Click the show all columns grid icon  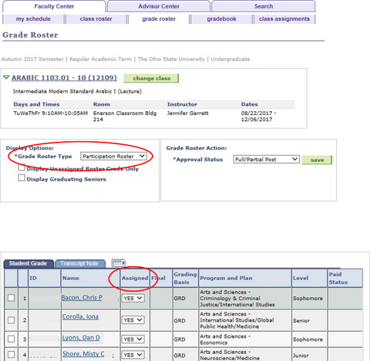tap(119, 263)
